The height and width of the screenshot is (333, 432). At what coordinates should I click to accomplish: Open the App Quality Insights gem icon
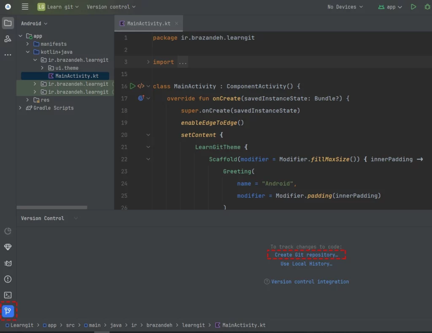pos(8,247)
